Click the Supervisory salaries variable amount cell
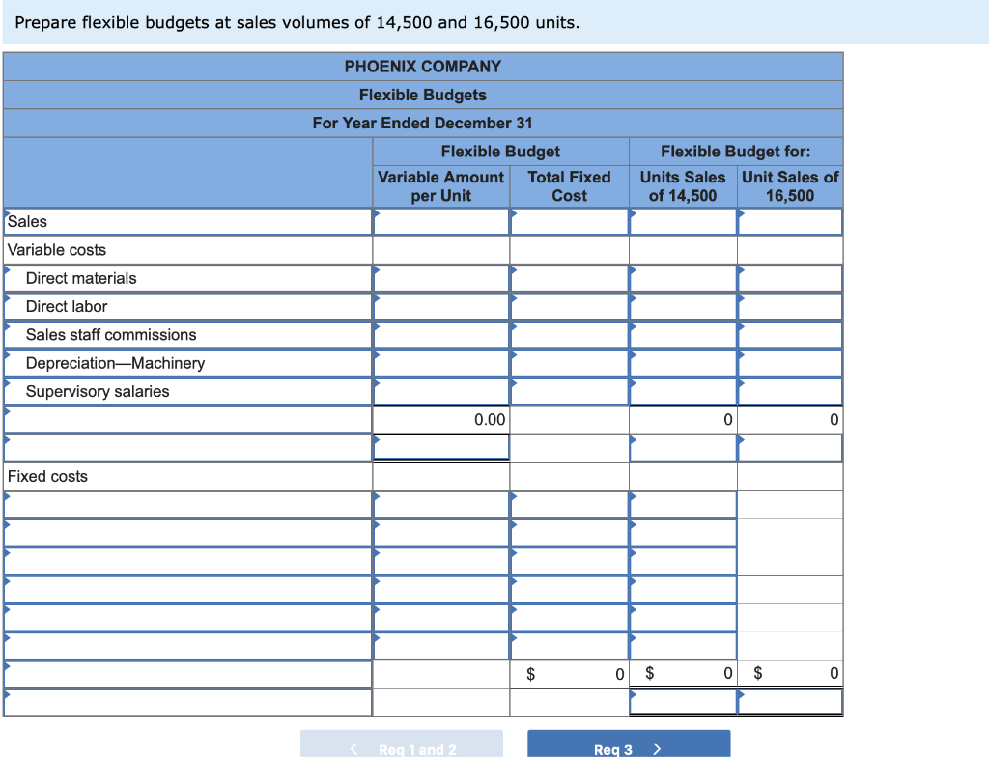 [x=440, y=390]
